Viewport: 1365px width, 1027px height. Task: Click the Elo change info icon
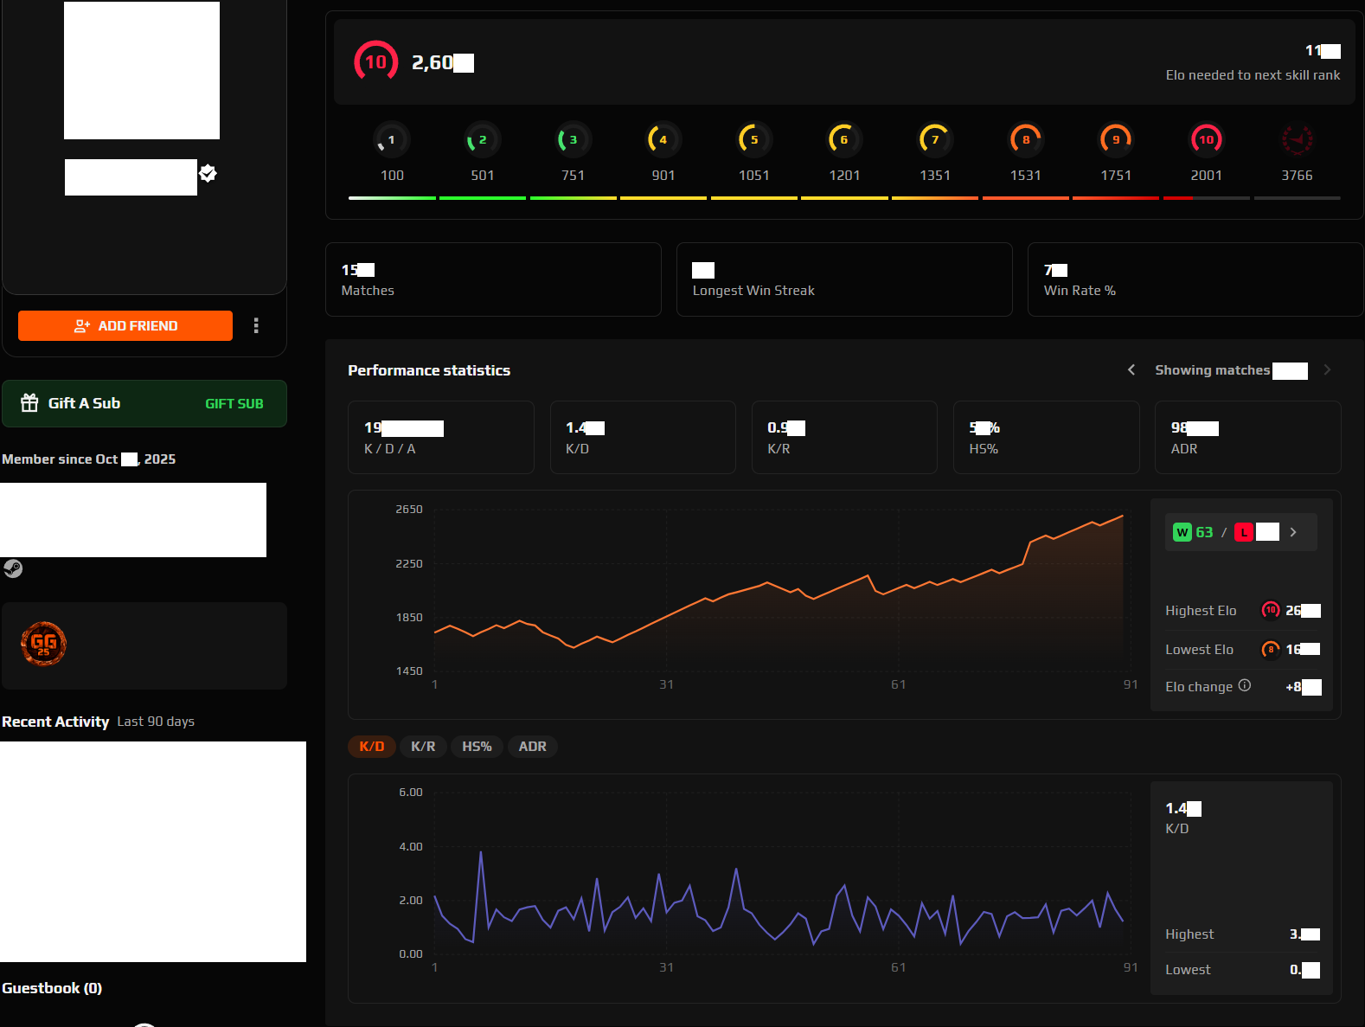click(1245, 685)
